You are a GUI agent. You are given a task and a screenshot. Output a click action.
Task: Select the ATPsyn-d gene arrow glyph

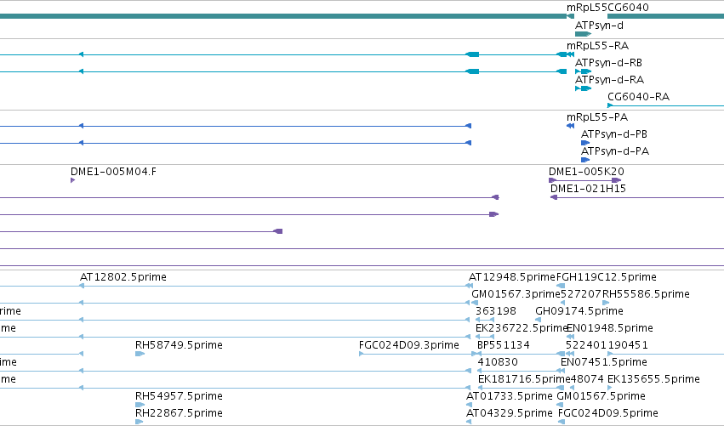pos(583,34)
